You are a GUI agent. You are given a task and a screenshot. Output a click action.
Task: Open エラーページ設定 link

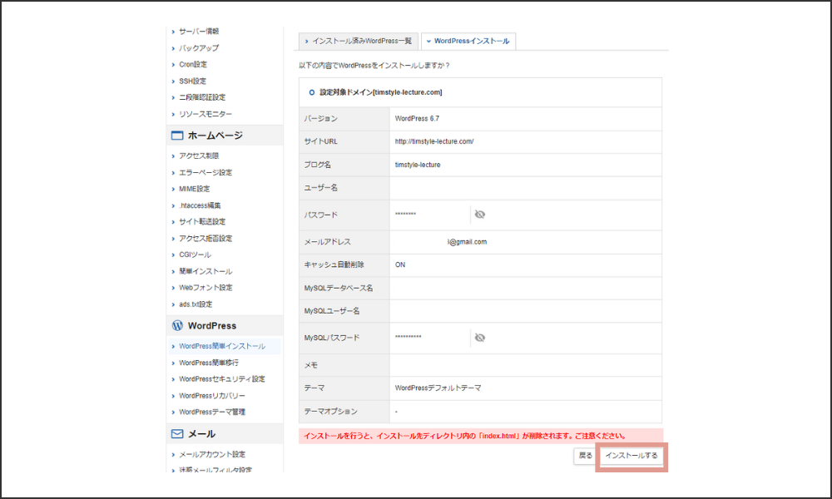point(206,172)
